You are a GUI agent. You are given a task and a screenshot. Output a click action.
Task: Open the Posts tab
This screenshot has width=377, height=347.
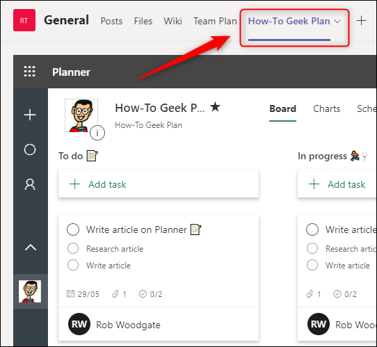click(x=111, y=21)
